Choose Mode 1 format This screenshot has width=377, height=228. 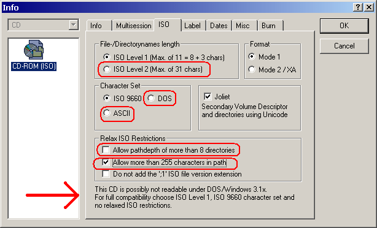pyautogui.click(x=252, y=56)
